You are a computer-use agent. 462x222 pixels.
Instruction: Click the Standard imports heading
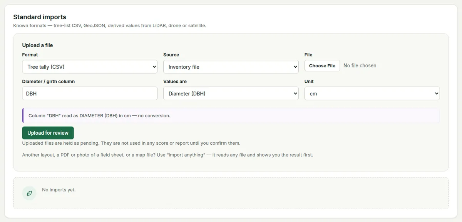(40, 17)
